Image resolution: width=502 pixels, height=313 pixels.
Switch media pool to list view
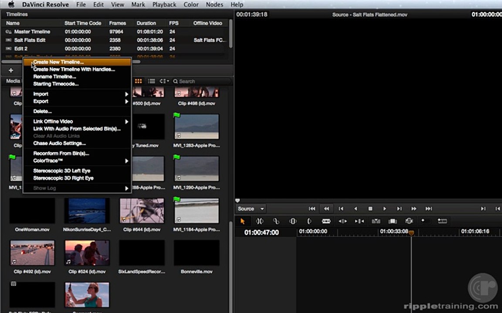[x=152, y=81]
